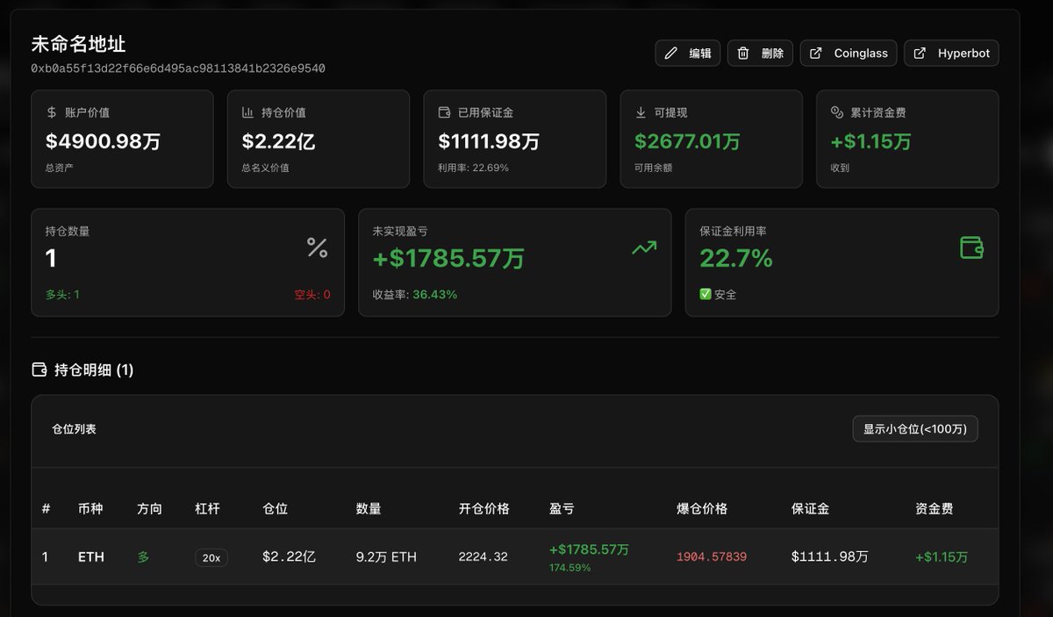Click 174.59% under row profit
1053x617 pixels.
[x=570, y=568]
